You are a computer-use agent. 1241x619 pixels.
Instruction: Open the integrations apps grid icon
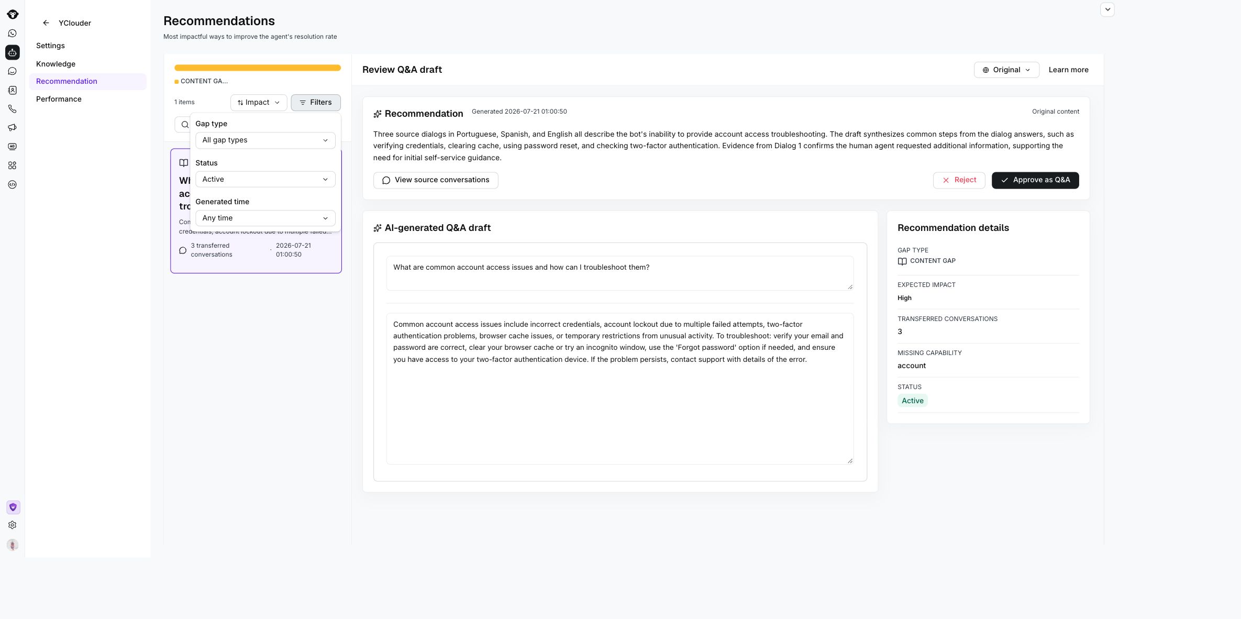click(13, 165)
